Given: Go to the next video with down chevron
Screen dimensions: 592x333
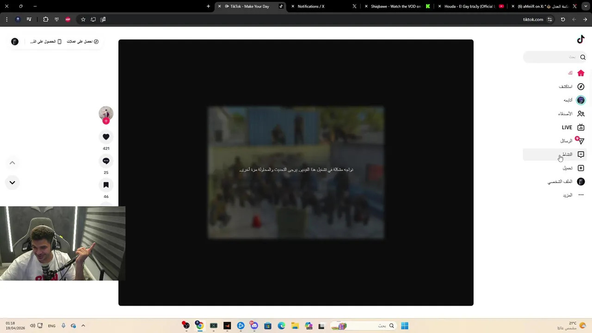Looking at the screenshot, I should click(x=12, y=183).
